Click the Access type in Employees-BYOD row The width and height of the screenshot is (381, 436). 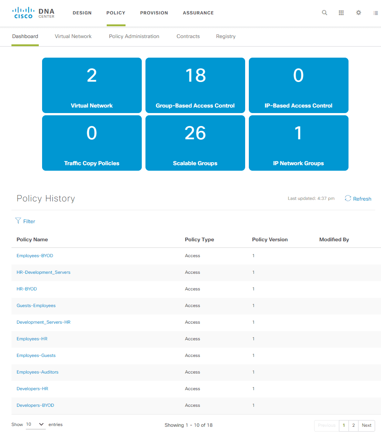(x=193, y=256)
